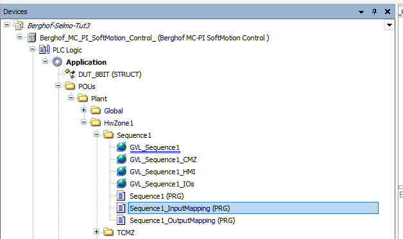This screenshot has width=403, height=239.
Task: Collapse the POUs folder
Action: pos(58,85)
